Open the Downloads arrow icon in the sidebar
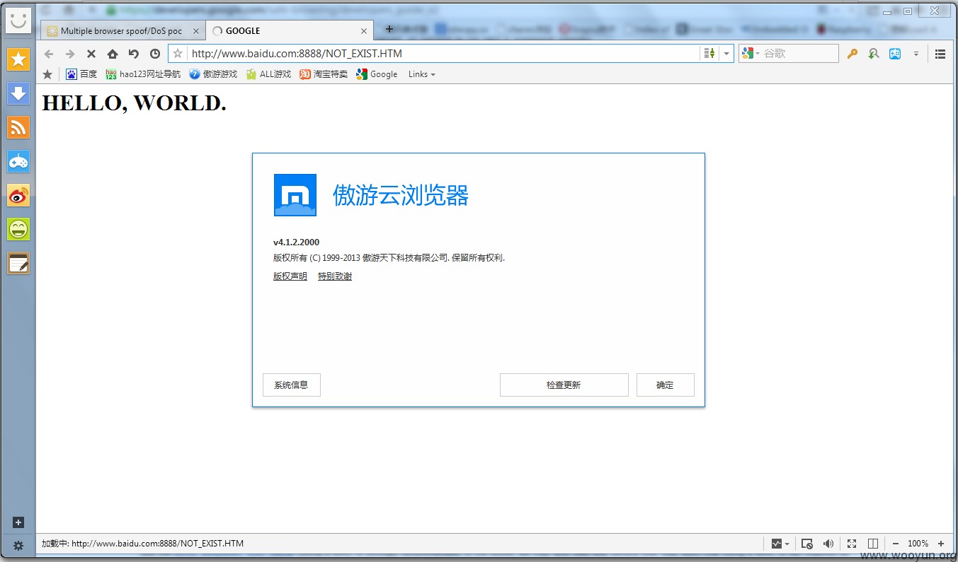 pos(18,93)
